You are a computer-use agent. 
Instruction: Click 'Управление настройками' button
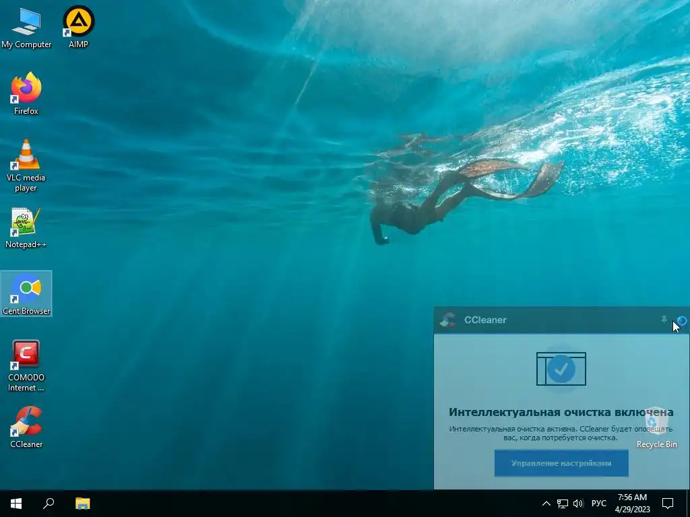point(561,463)
